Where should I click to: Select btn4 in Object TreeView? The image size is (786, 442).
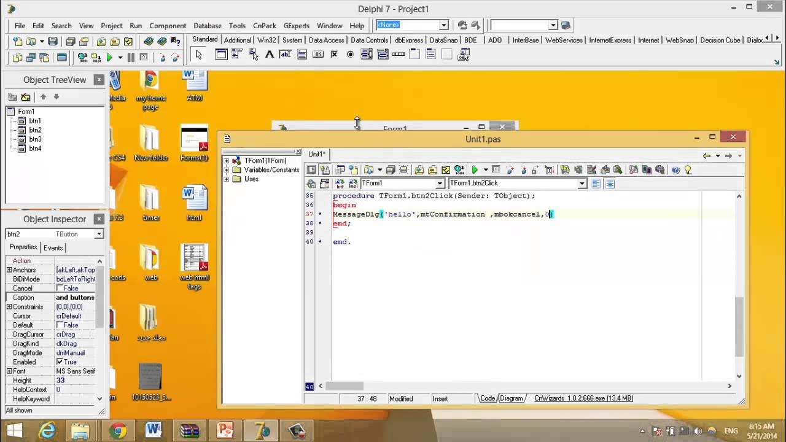point(35,149)
